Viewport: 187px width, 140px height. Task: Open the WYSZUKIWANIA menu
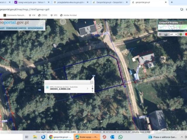click(35, 28)
